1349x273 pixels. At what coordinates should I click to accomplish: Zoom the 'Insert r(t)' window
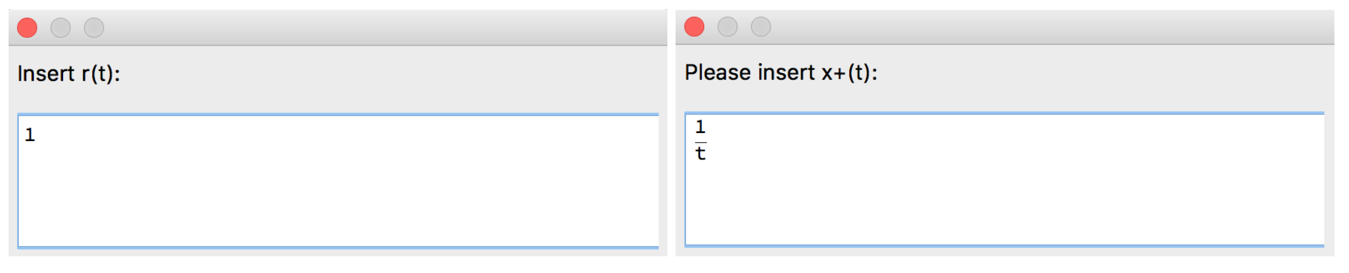click(x=94, y=28)
